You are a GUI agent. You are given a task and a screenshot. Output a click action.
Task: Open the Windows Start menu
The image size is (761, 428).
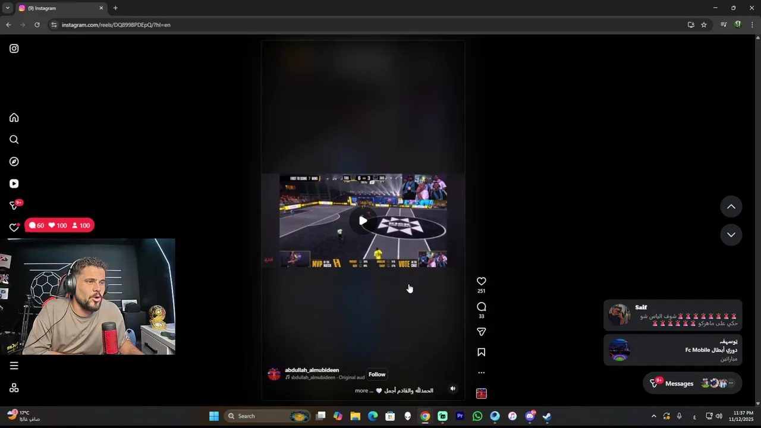pos(214,416)
